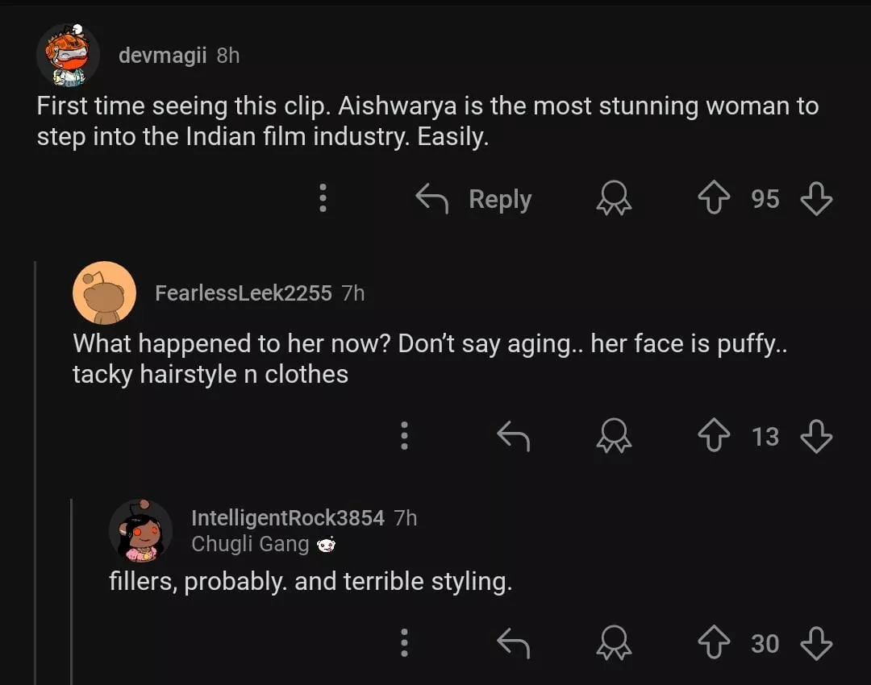Click devmagii's avatar image

pyautogui.click(x=69, y=55)
